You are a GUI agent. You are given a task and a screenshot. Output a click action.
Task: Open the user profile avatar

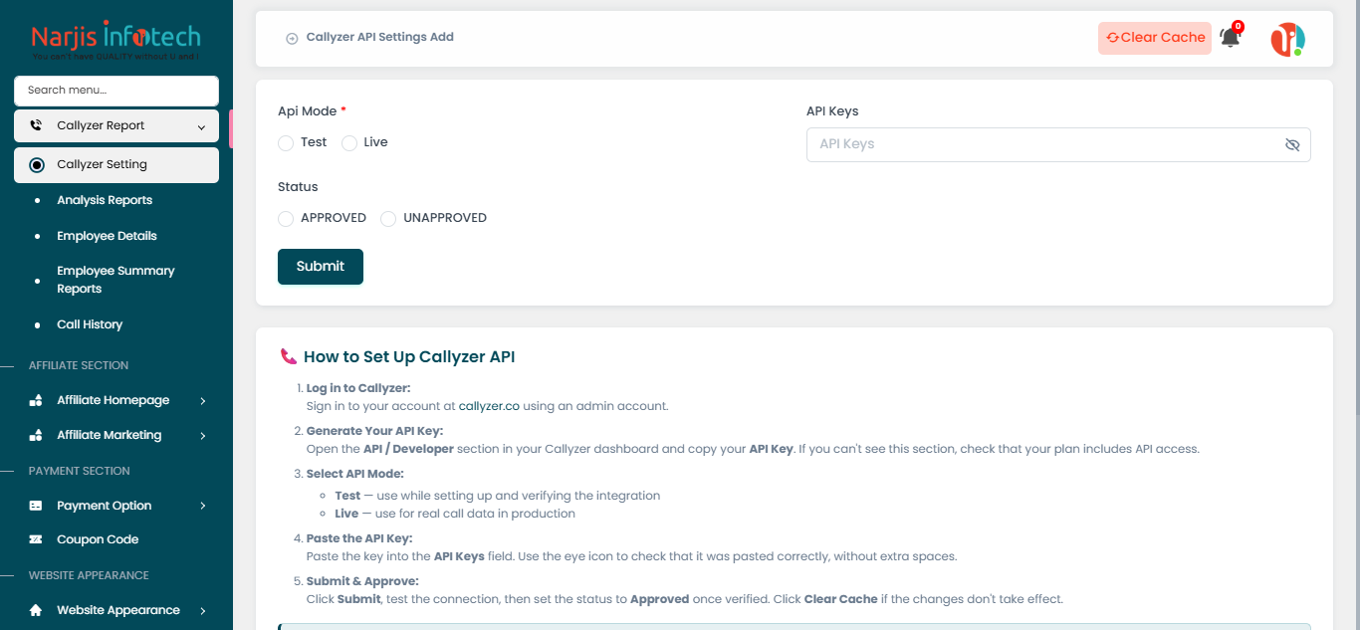(x=1287, y=39)
